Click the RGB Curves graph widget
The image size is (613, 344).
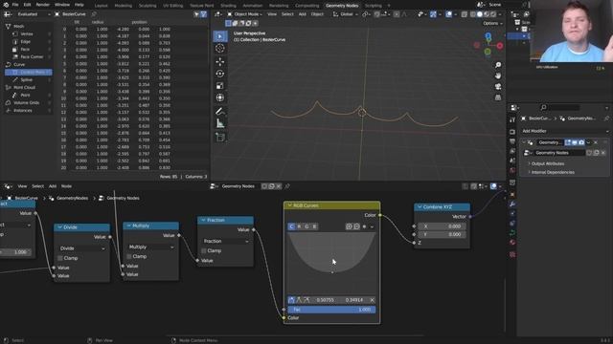pos(332,264)
